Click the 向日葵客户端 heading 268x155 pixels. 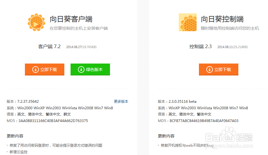pos(71,19)
